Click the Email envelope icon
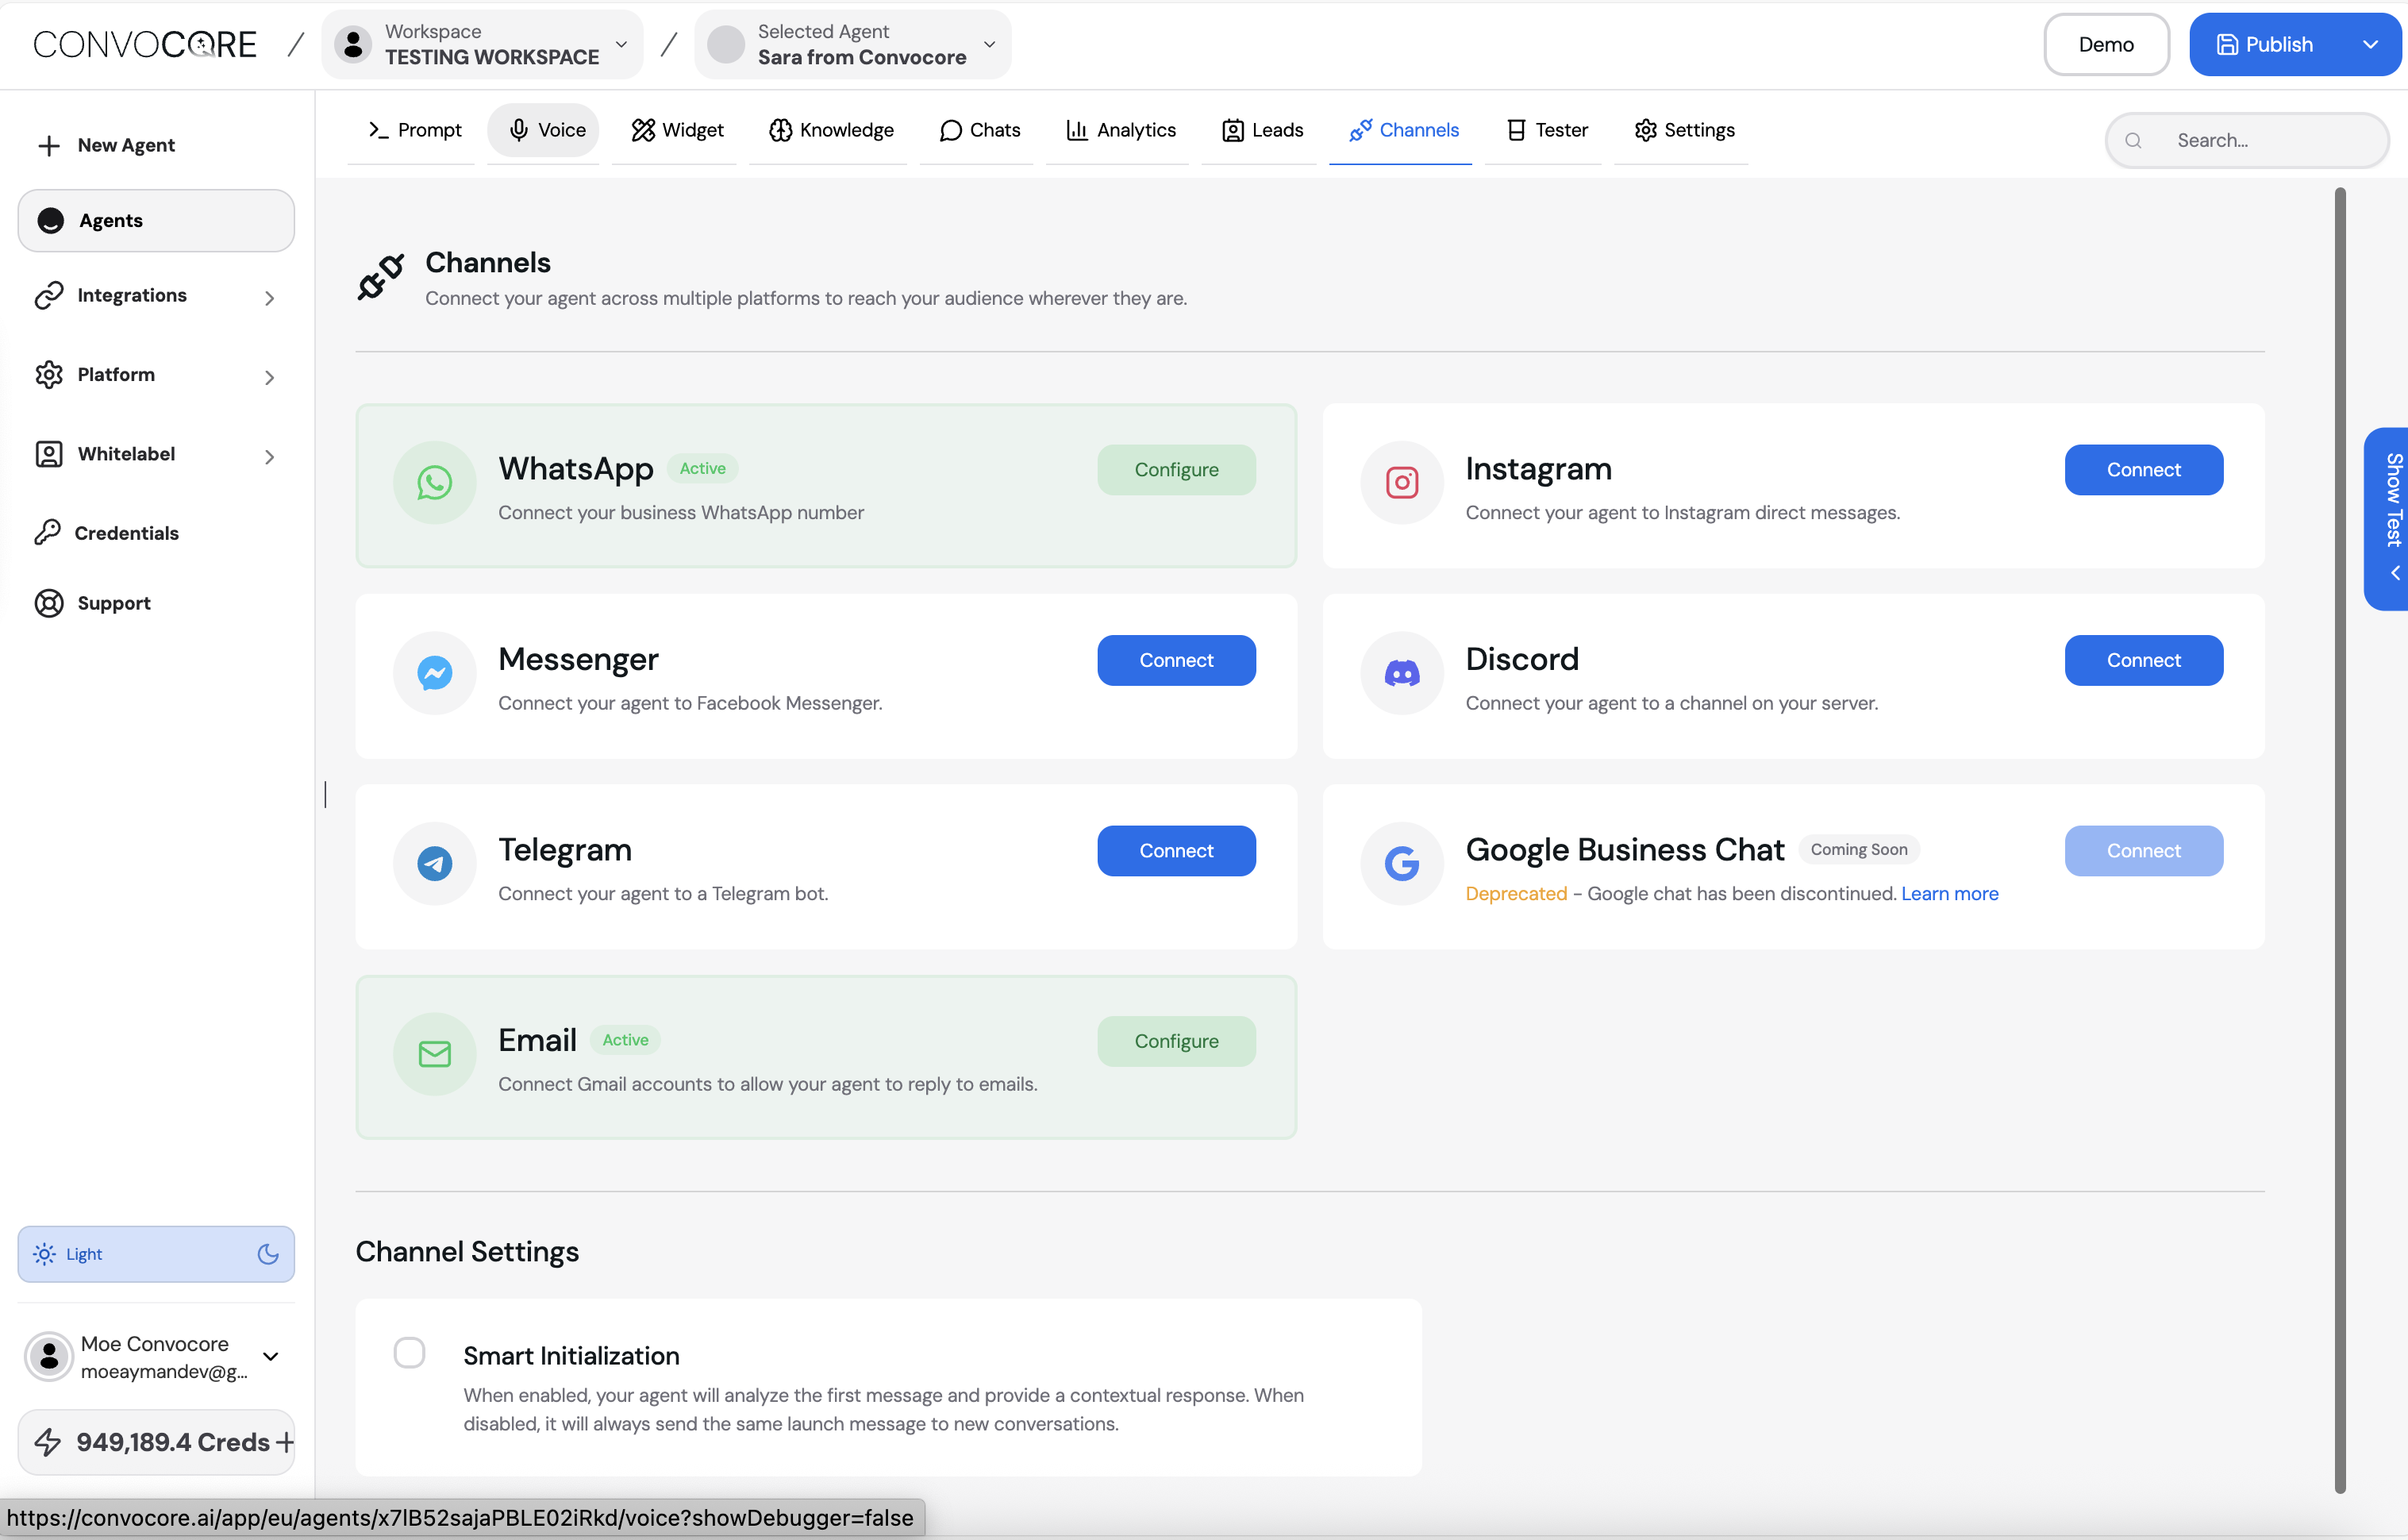2408x1540 pixels. click(x=434, y=1054)
